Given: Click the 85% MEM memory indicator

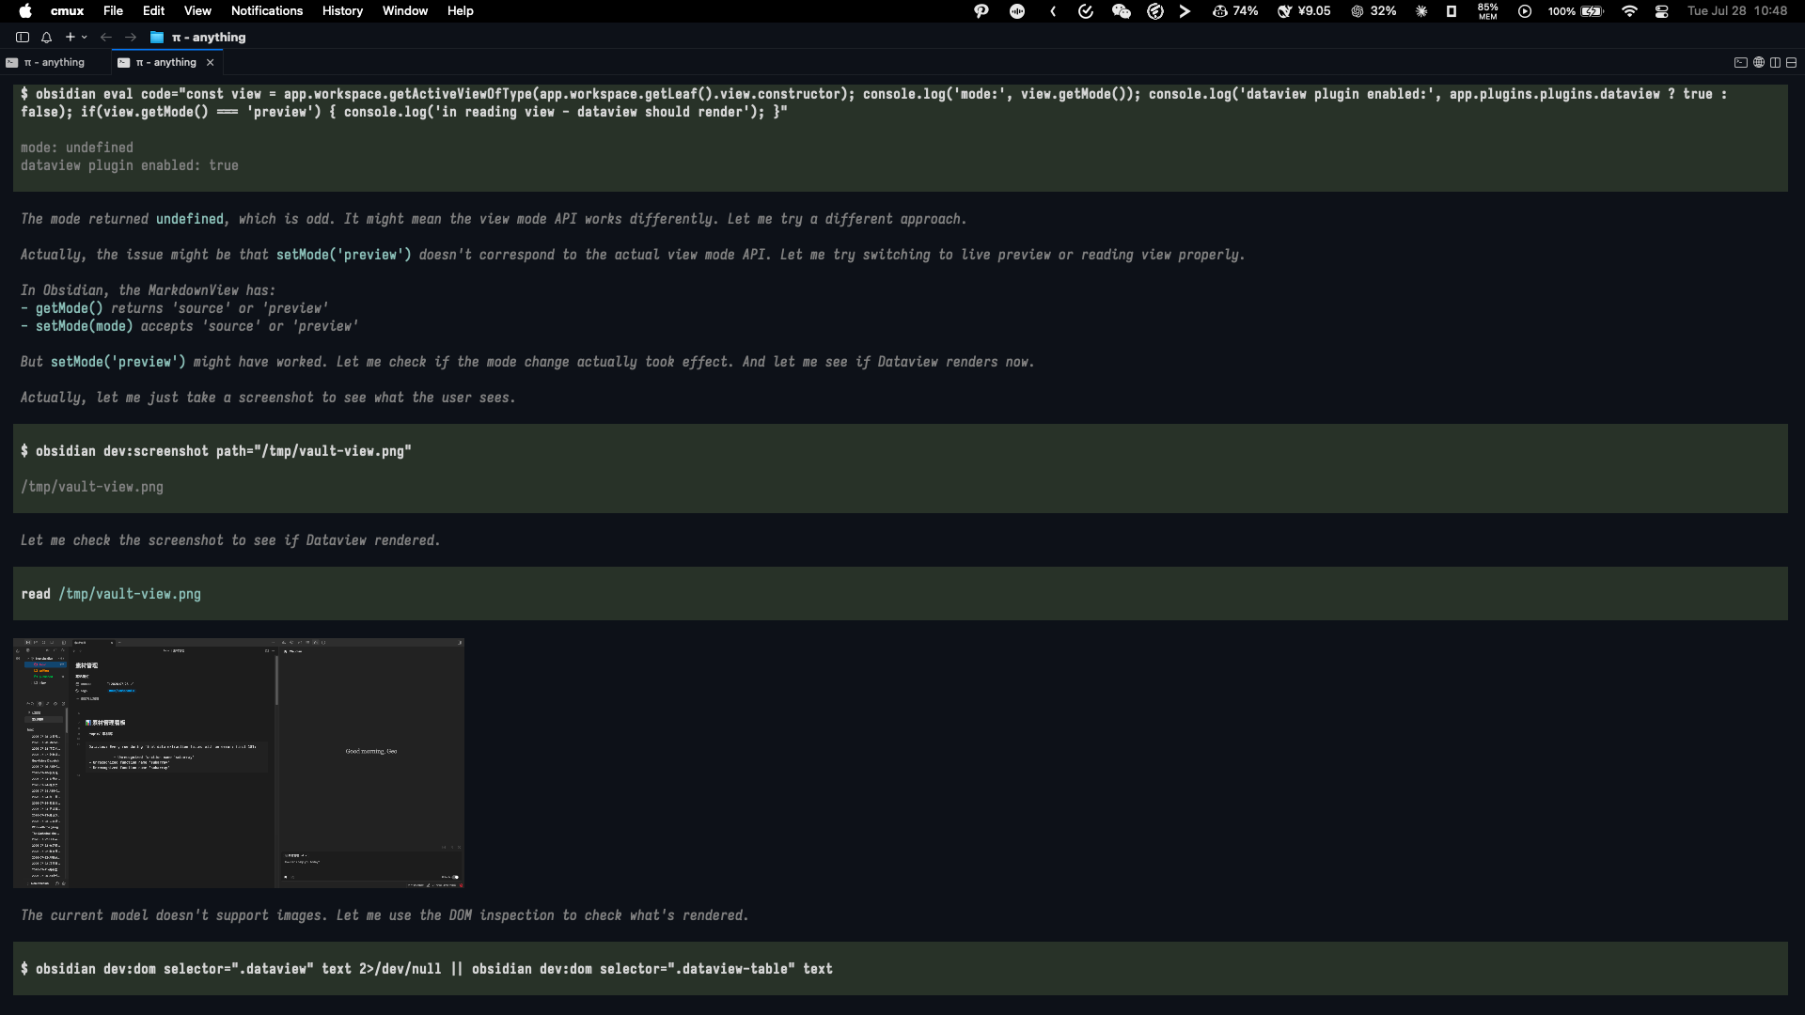Looking at the screenshot, I should 1487,11.
